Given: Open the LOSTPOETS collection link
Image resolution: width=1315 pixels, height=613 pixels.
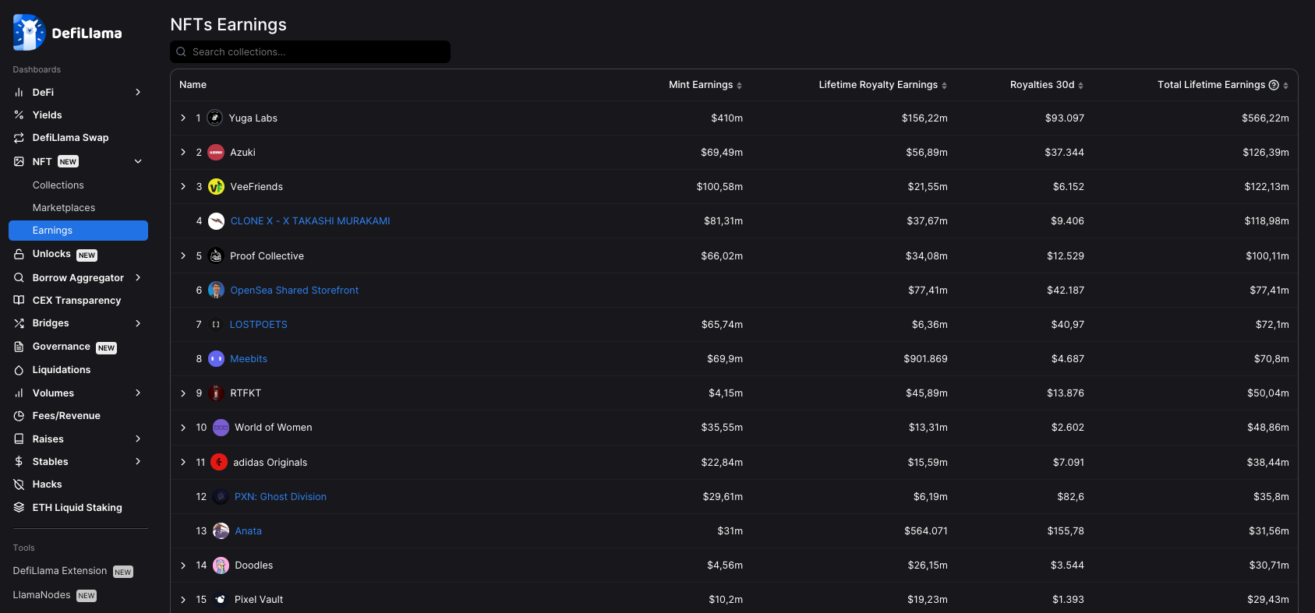Looking at the screenshot, I should 258,325.
